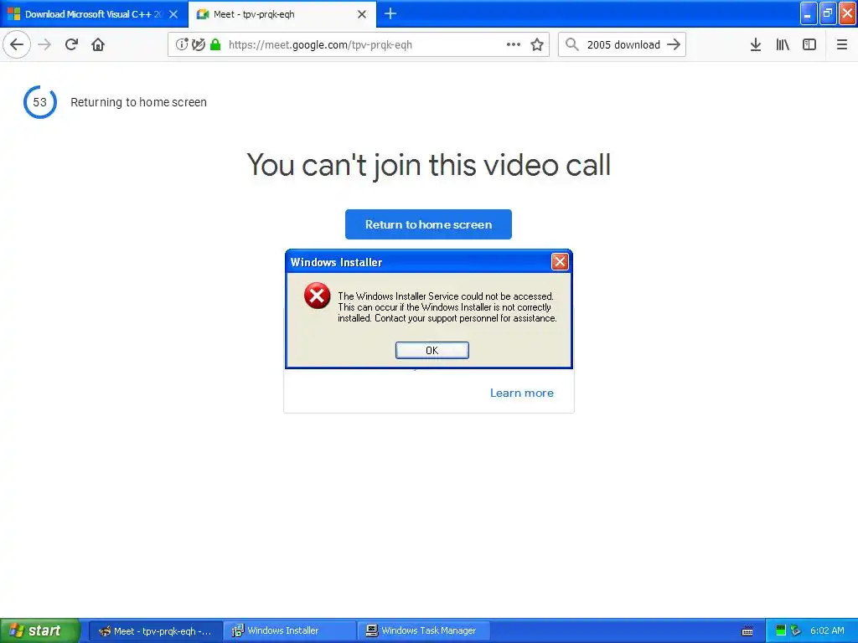The image size is (858, 643).
Task: Open the Firefox hamburger menu
Action: [842, 44]
